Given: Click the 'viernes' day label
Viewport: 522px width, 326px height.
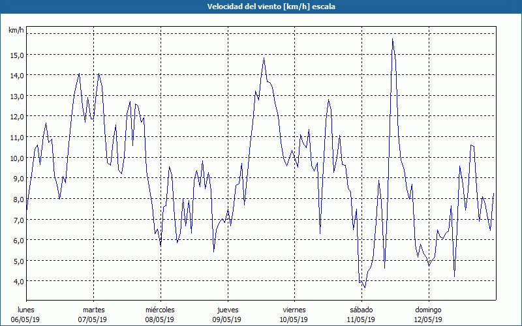Looking at the screenshot, I should tap(294, 310).
